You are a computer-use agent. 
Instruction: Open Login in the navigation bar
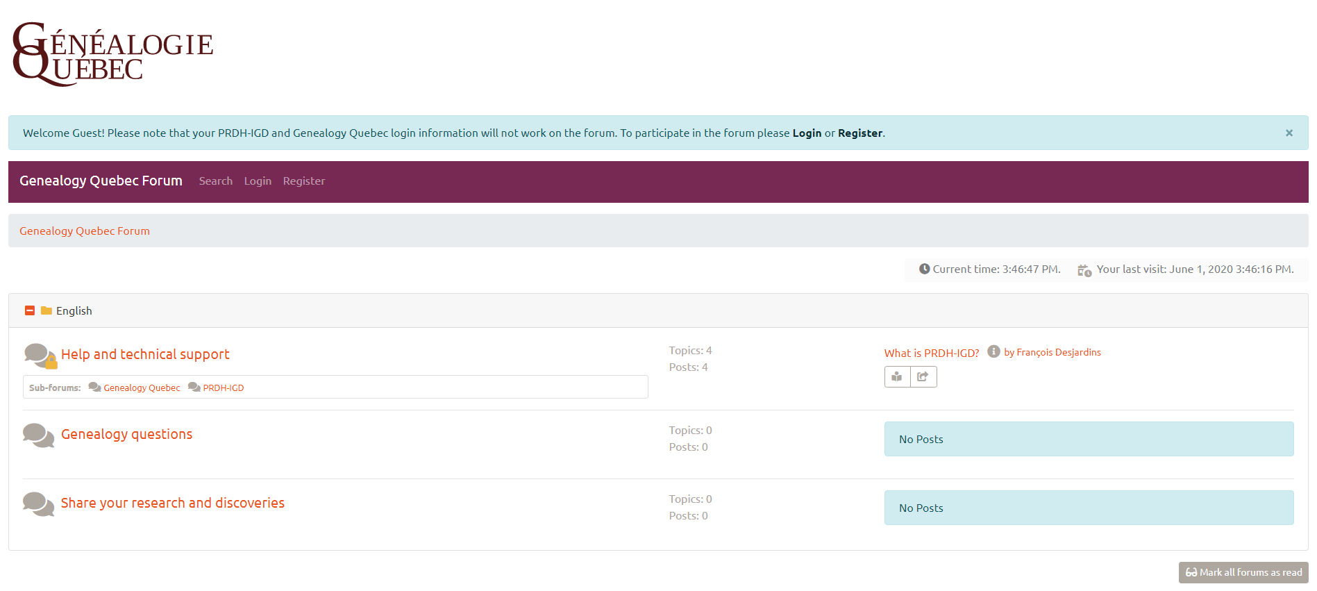258,181
